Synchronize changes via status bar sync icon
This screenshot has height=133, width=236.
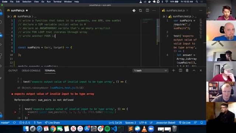coord(14,123)
